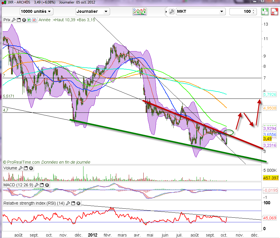
Task: Open the Journalier timeframe dropdown
Action: click(x=92, y=12)
